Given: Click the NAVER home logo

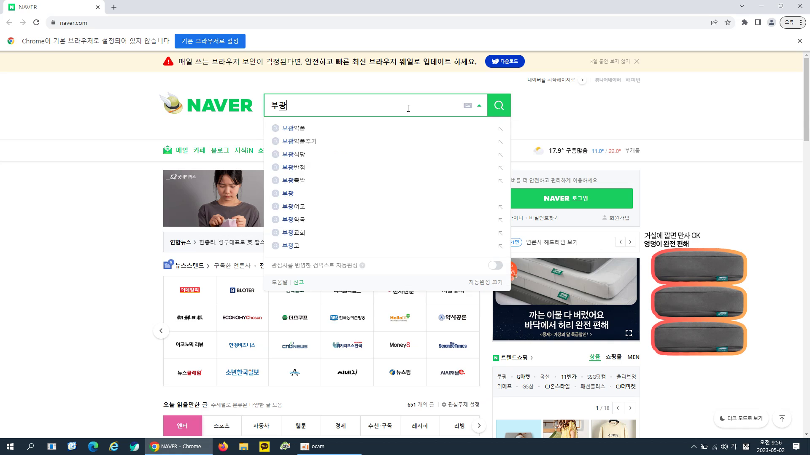Looking at the screenshot, I should (x=206, y=105).
